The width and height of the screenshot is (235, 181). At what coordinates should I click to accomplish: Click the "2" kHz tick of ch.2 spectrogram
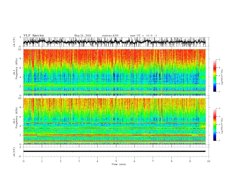coord(21,135)
